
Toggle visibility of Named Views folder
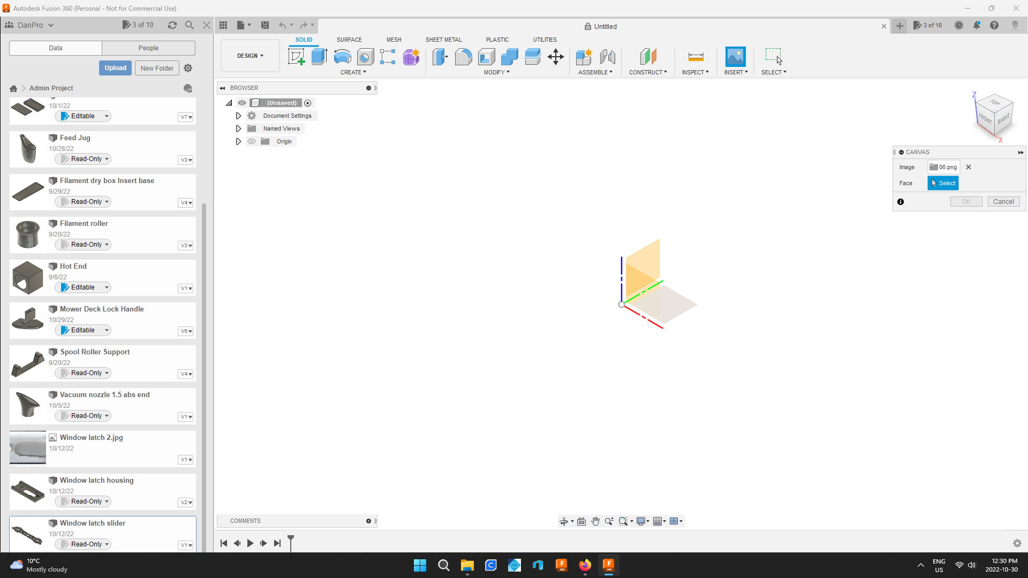click(251, 128)
